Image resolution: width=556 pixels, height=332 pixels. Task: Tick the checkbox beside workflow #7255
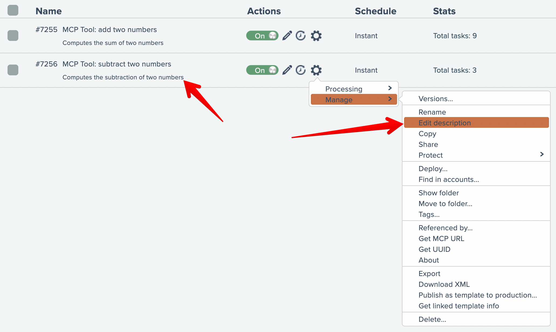click(x=13, y=36)
